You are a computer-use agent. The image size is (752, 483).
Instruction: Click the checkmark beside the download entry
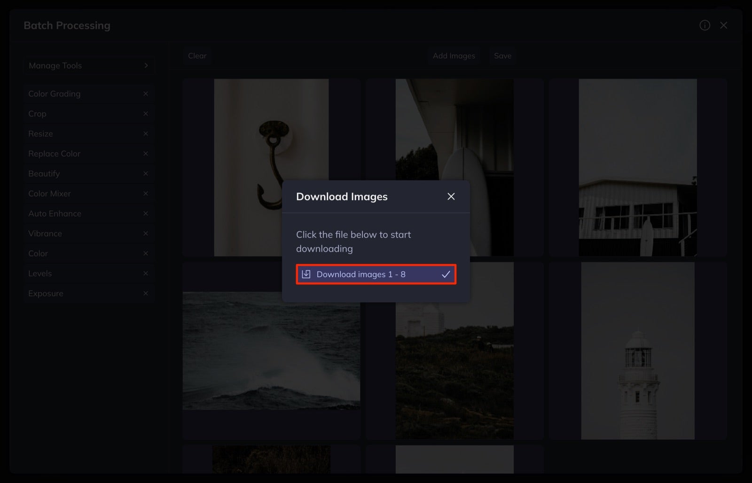coord(445,274)
